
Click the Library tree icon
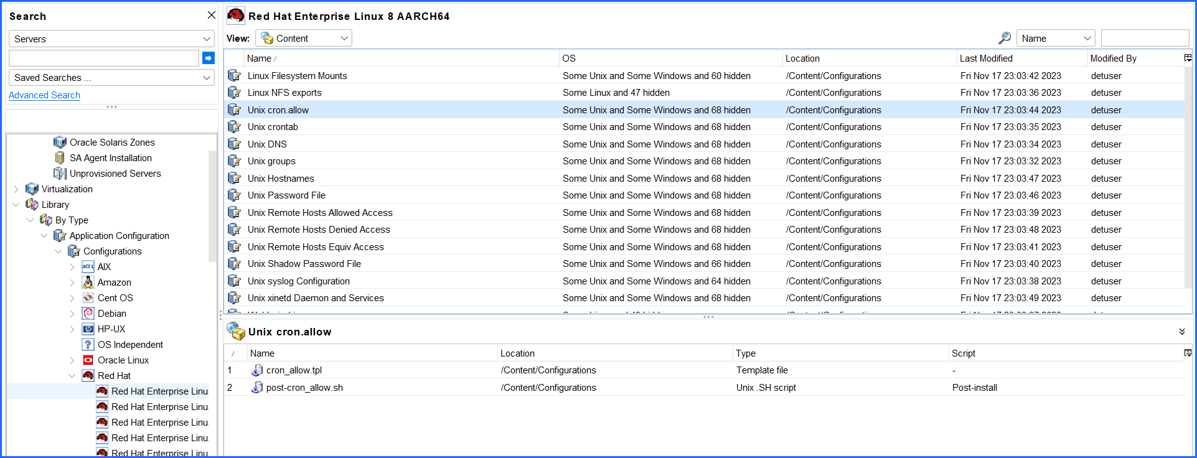(32, 205)
